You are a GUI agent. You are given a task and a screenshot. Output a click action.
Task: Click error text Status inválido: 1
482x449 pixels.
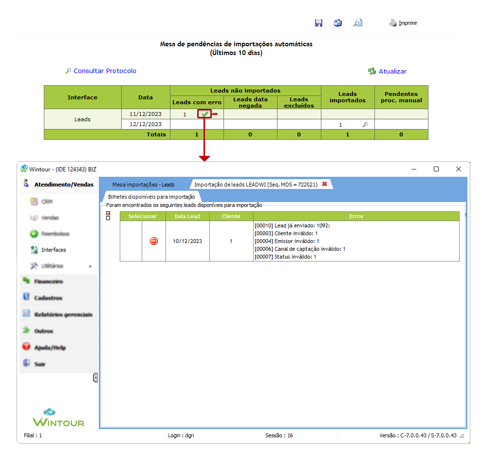[x=285, y=257]
